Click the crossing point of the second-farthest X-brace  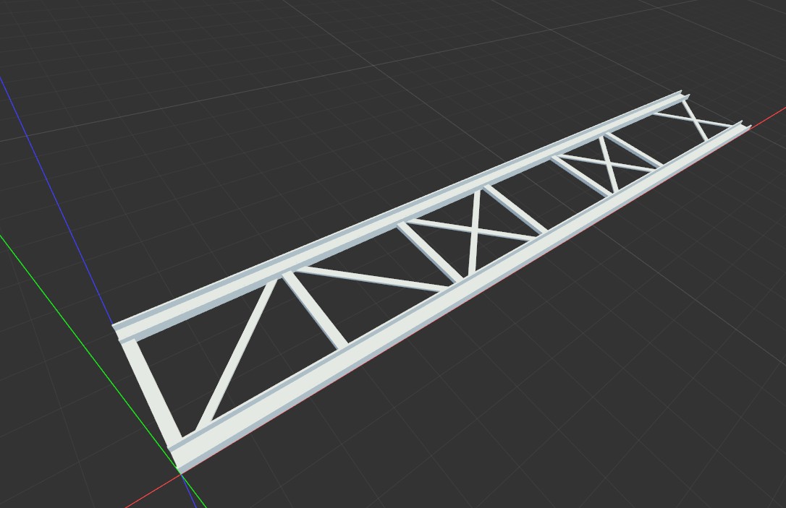pyautogui.click(x=609, y=163)
